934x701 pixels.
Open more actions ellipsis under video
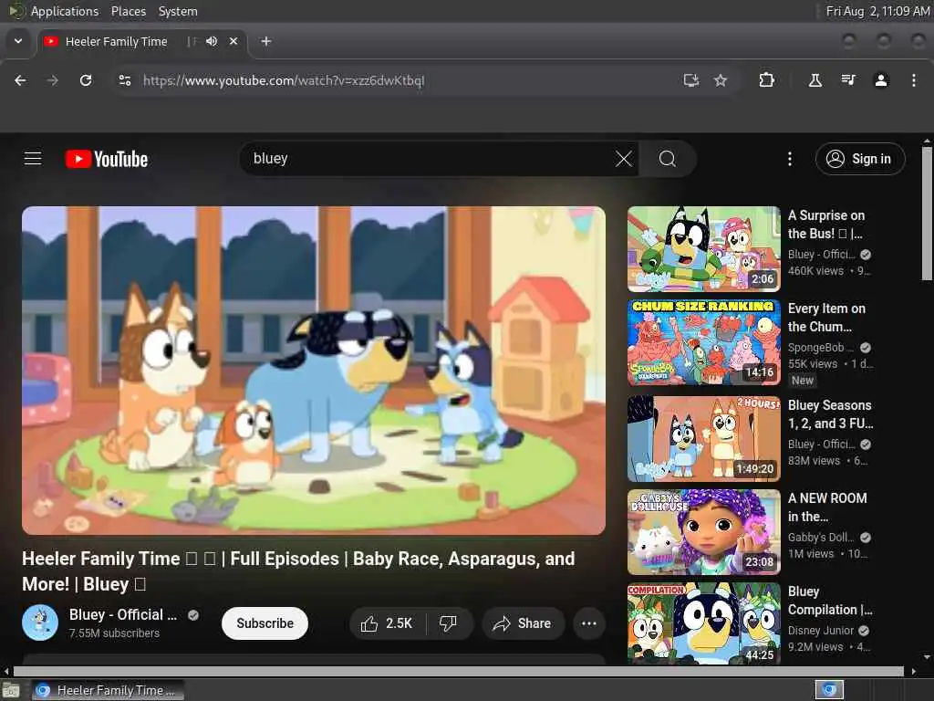(x=589, y=623)
